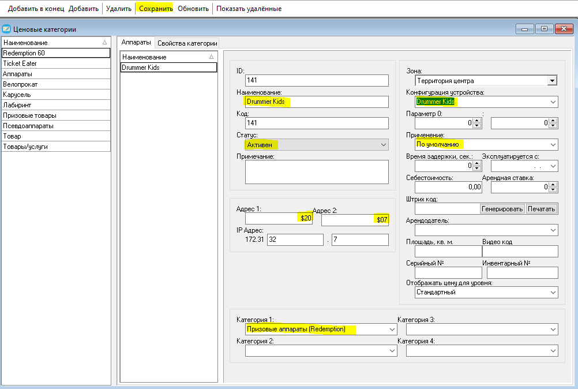
Task: Click Генерировать barcode button
Action: [x=502, y=209]
